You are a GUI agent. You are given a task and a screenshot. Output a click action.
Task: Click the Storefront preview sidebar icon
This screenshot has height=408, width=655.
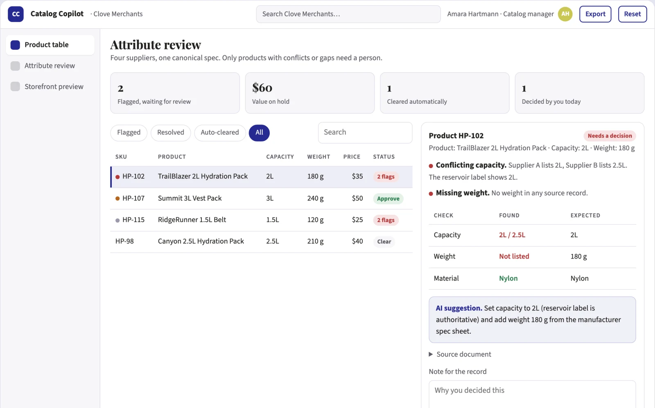[x=15, y=87]
